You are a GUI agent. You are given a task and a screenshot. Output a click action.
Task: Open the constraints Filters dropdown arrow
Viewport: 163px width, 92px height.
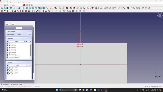tap(24, 41)
